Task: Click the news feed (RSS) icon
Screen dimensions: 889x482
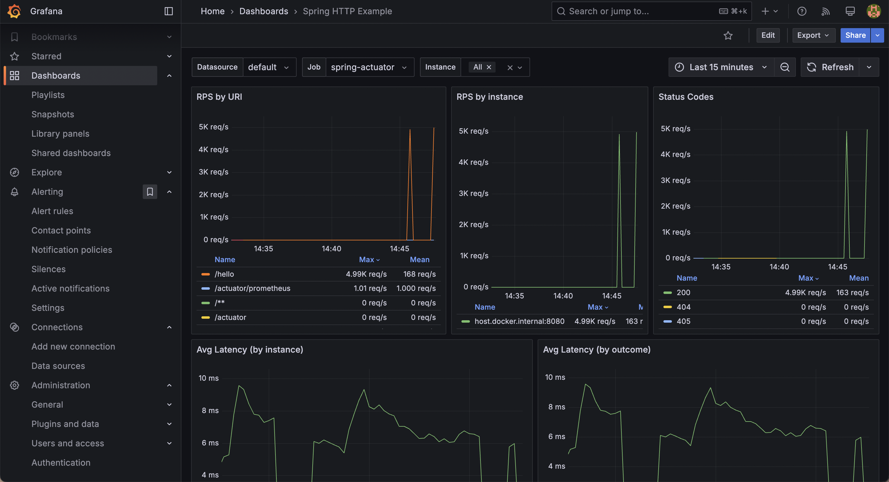Action: [825, 11]
